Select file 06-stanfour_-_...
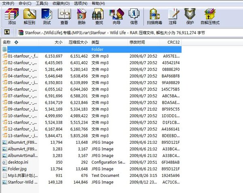The width and height of the screenshot is (243, 193). [22, 89]
